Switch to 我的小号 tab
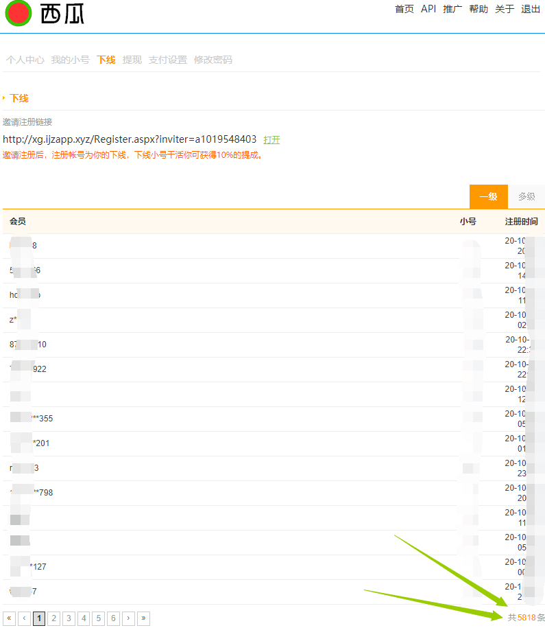 point(71,60)
